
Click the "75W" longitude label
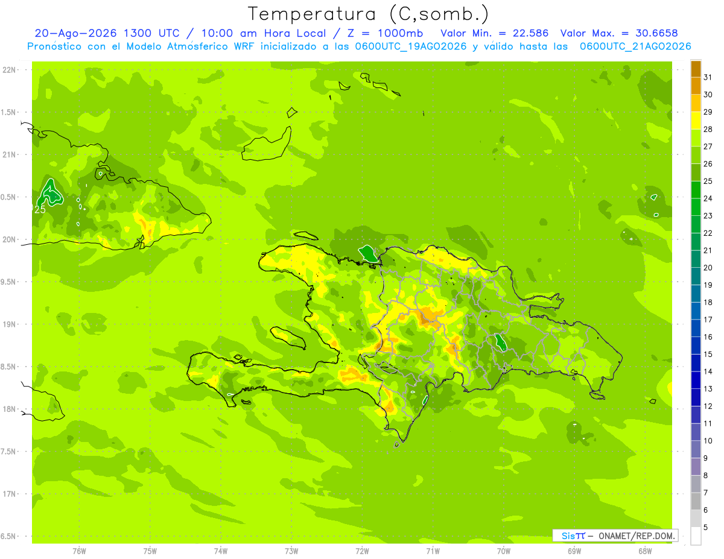coord(150,551)
